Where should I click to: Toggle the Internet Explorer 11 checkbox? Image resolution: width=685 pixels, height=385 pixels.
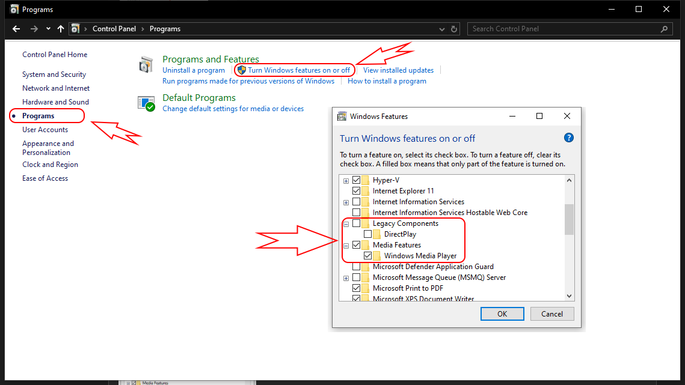356,191
